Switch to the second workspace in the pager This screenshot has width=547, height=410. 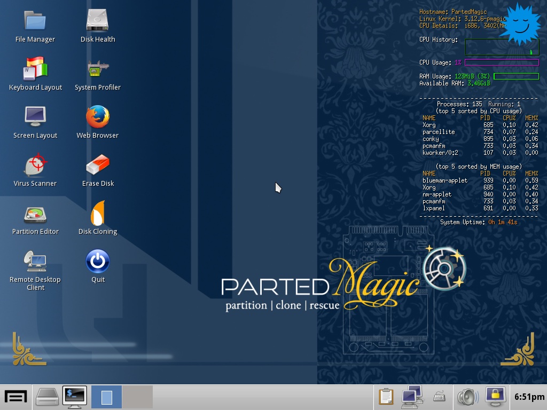(137, 397)
